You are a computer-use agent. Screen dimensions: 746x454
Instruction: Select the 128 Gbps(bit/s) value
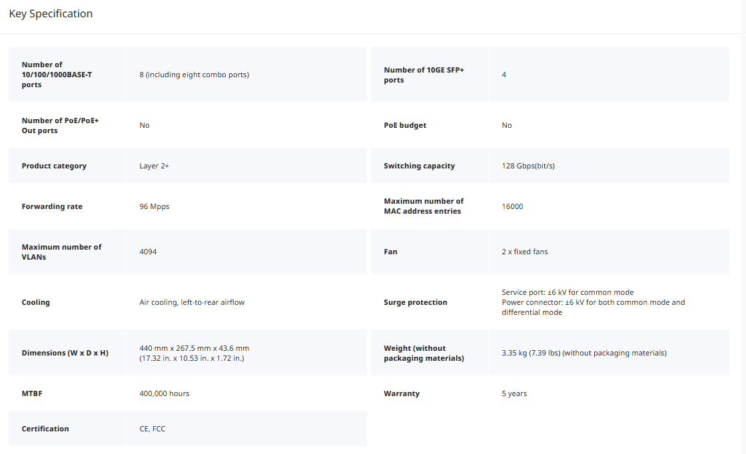pyautogui.click(x=528, y=166)
